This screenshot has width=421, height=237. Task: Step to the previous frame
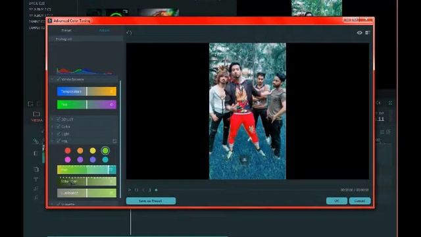pyautogui.click(x=143, y=190)
